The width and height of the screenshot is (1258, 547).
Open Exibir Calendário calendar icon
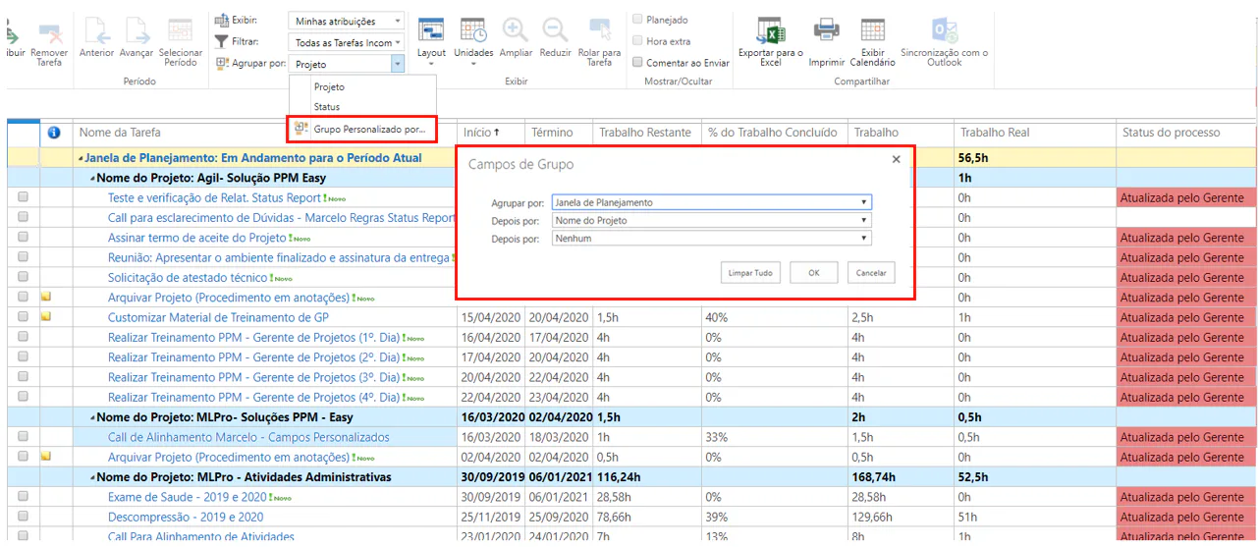click(872, 30)
